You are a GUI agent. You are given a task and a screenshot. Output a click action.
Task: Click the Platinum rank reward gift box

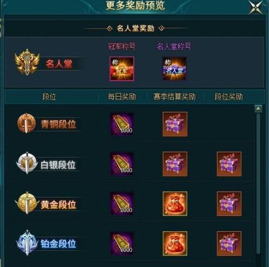pyautogui.click(x=229, y=244)
